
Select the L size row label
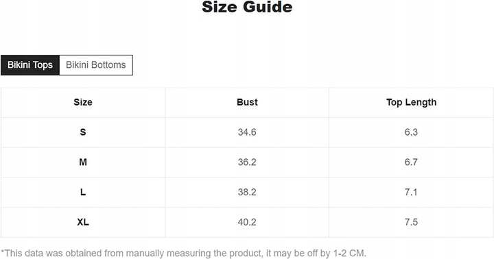pyautogui.click(x=83, y=192)
